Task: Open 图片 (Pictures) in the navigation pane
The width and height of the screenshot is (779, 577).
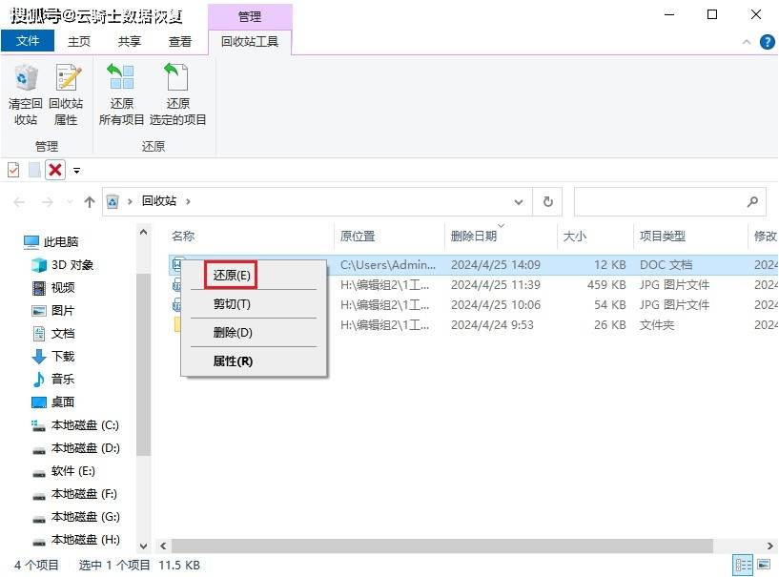Action: (x=53, y=311)
